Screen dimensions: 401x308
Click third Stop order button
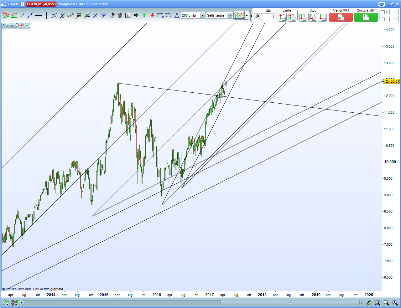point(322,17)
